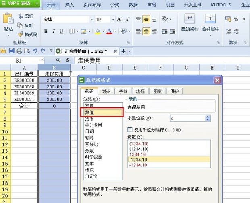This screenshot has width=250, height=203.
Task: Open the 数据 ribbon tab
Action: click(133, 5)
